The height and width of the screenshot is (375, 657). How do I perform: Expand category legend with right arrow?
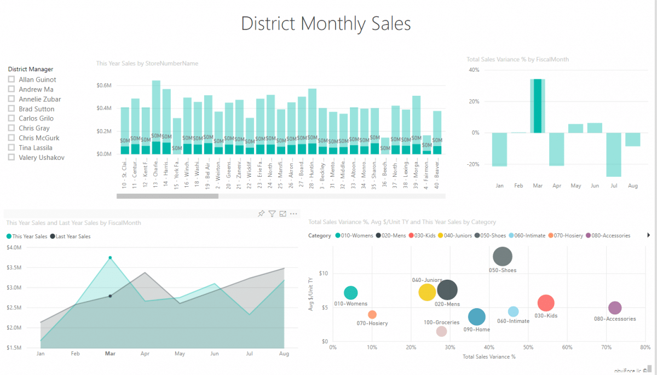(649, 235)
